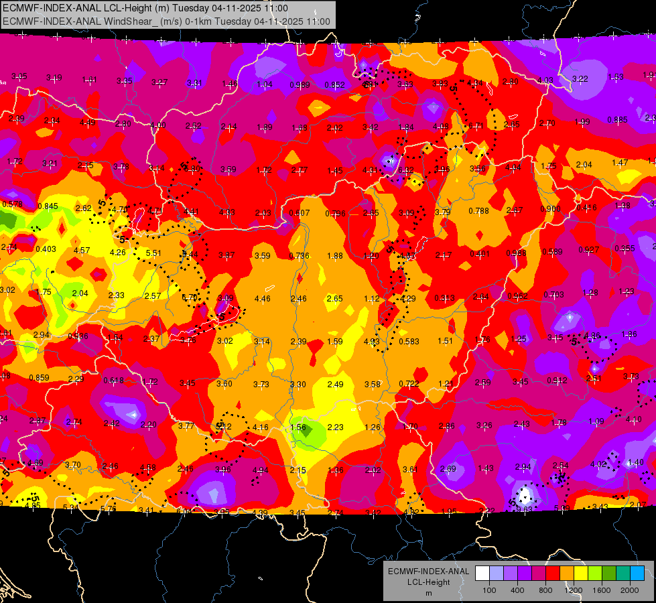Click the wind shear value 1.56

click(298, 427)
